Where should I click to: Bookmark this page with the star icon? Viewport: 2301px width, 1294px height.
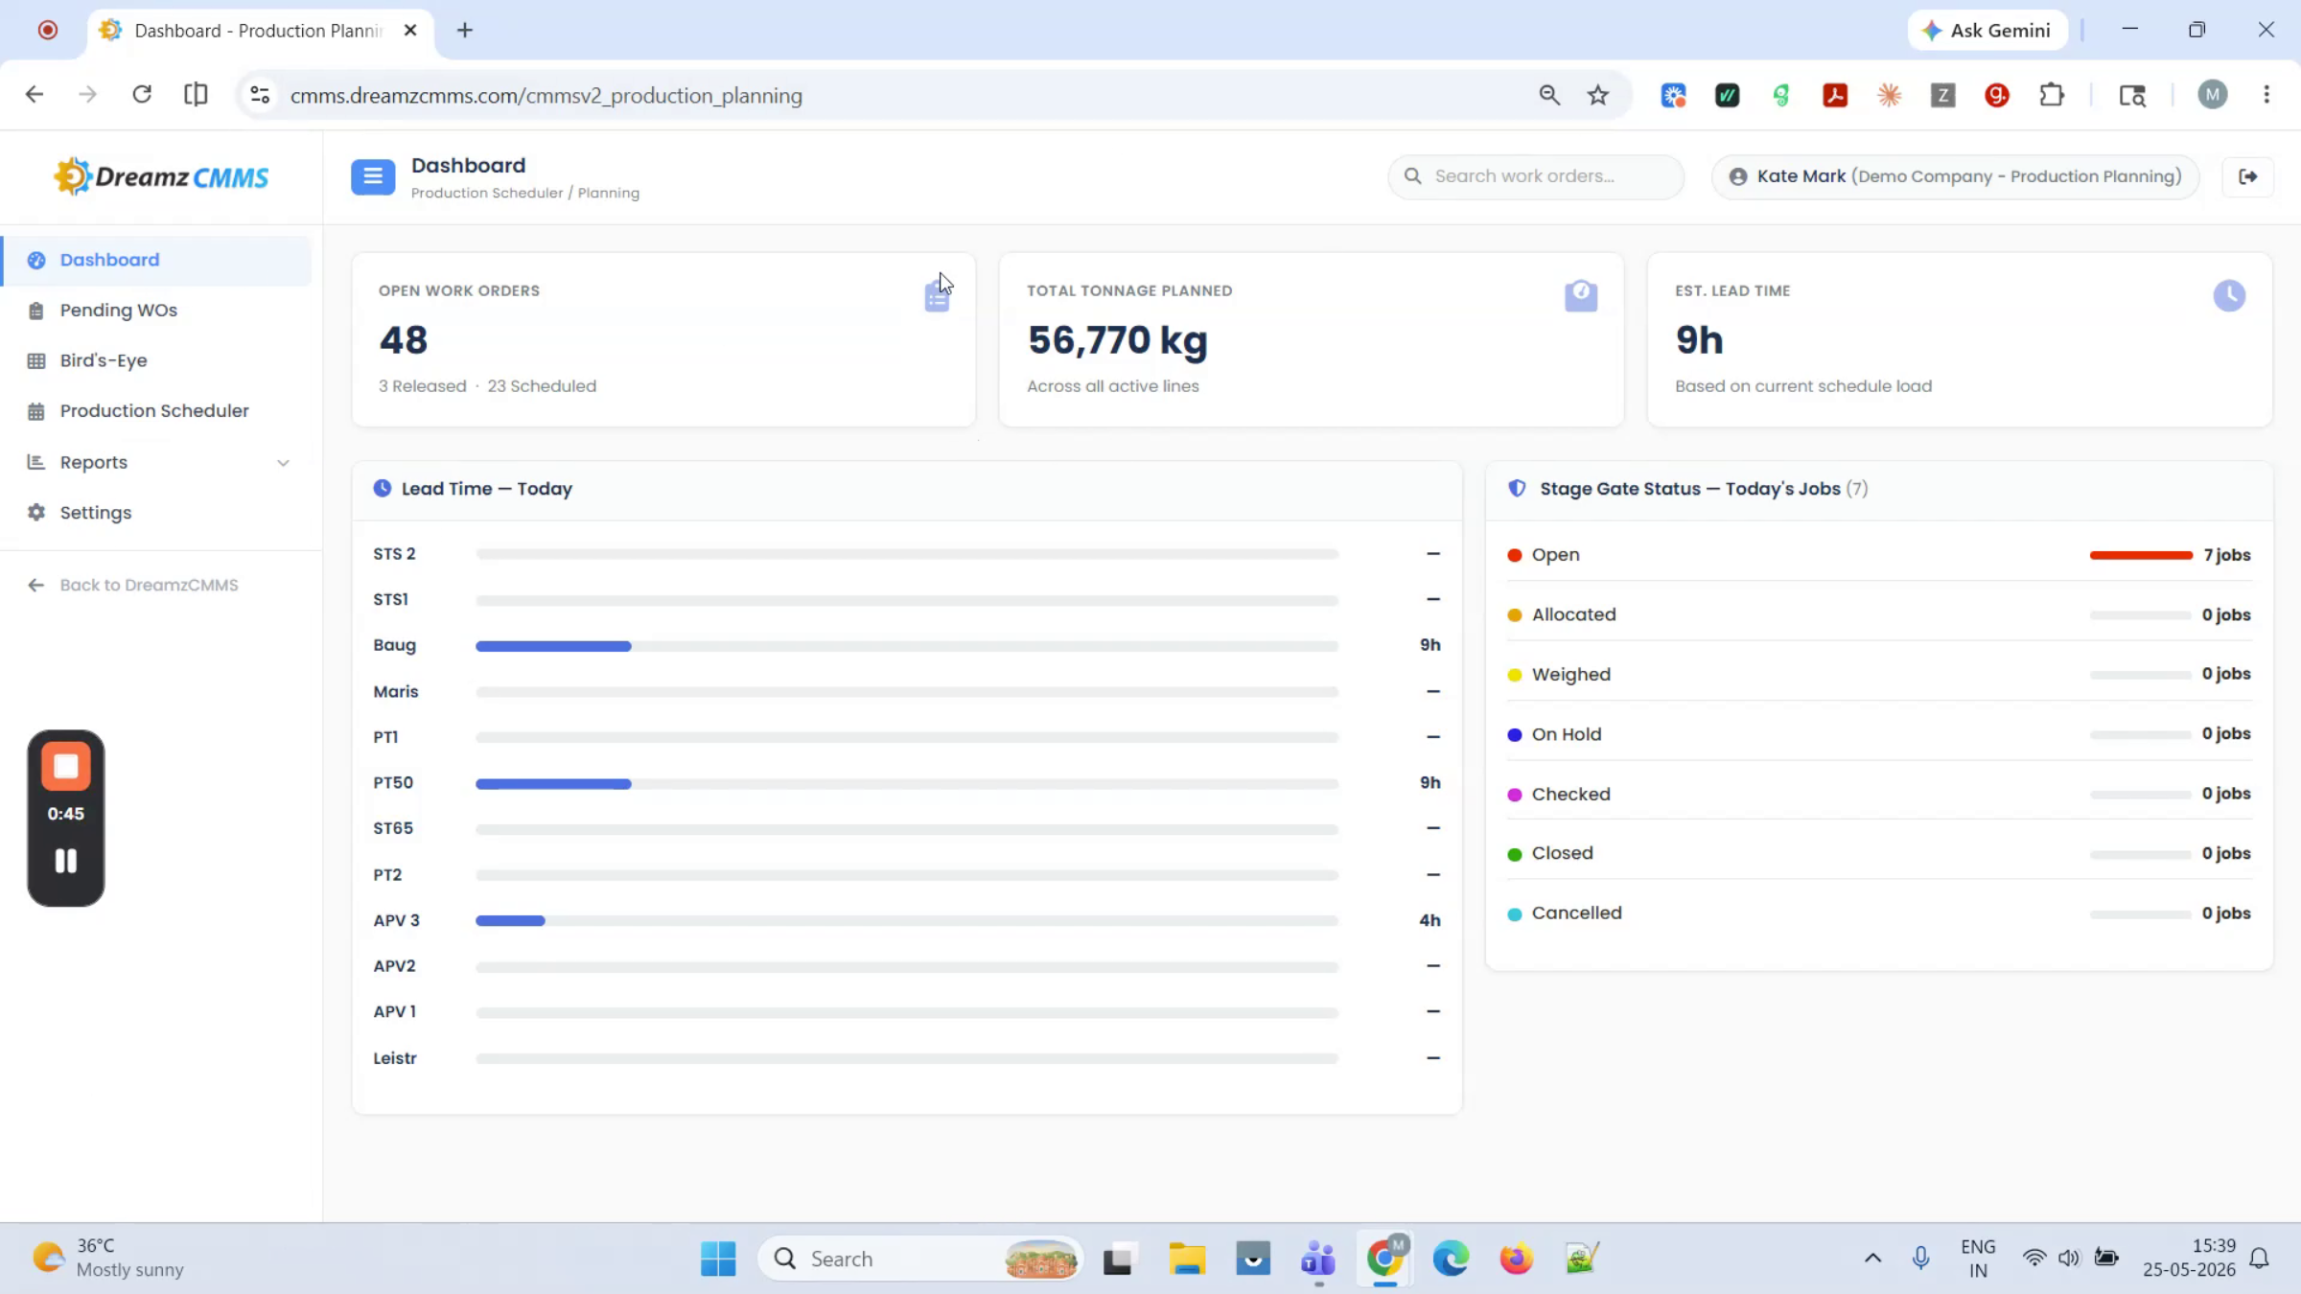point(1597,95)
